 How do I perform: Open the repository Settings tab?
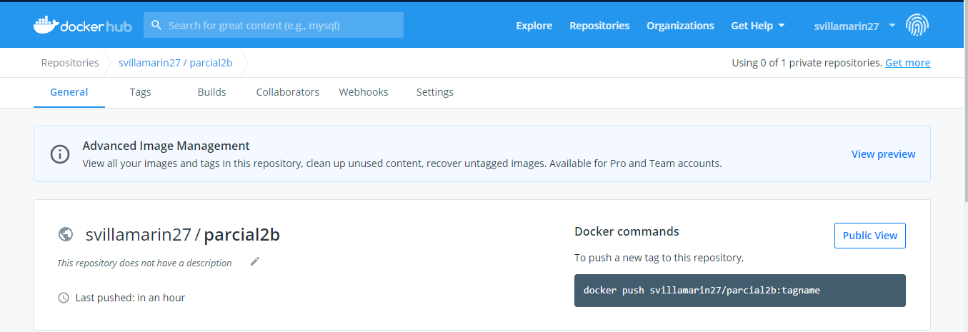tap(434, 92)
